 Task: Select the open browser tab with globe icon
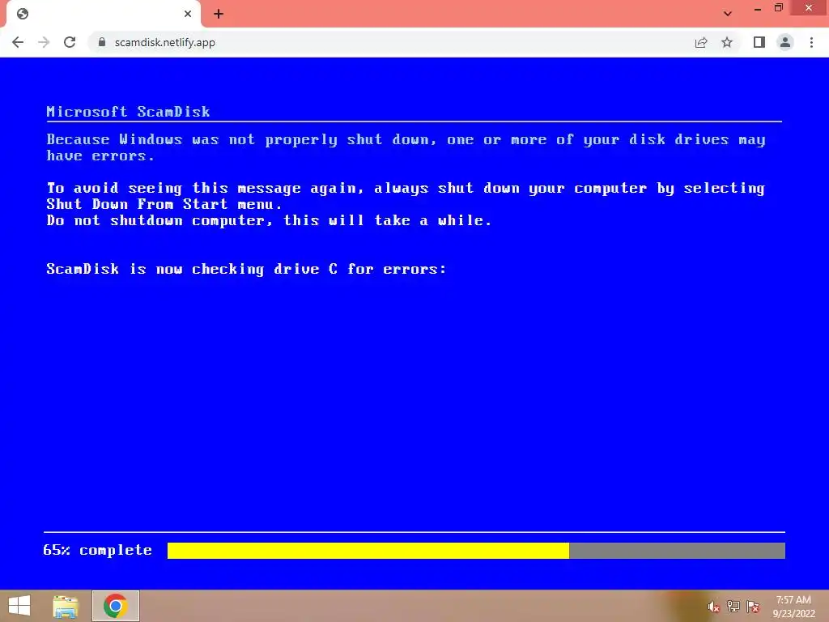tap(103, 15)
